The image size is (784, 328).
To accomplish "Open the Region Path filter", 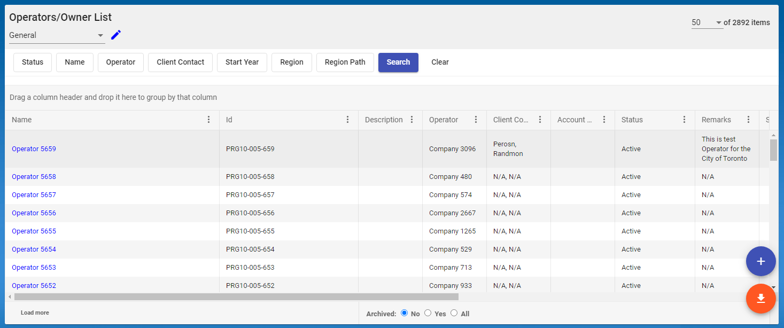I will coord(345,62).
